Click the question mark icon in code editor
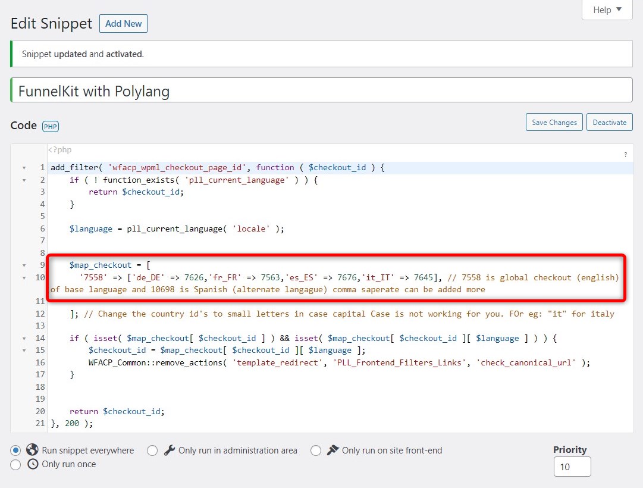 [x=625, y=154]
